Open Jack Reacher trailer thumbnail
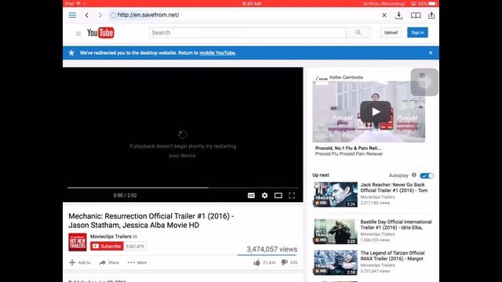The height and width of the screenshot is (282, 502). [x=336, y=194]
